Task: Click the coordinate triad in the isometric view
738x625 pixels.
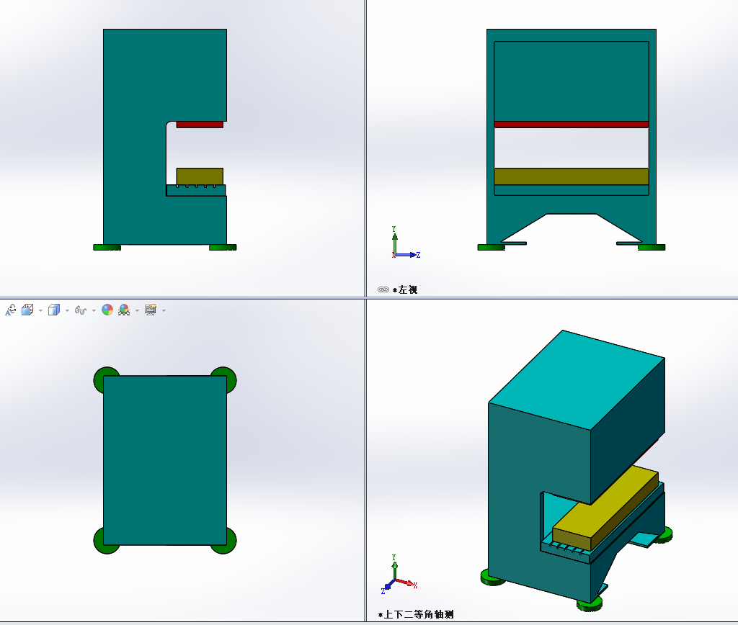Action: 399,574
